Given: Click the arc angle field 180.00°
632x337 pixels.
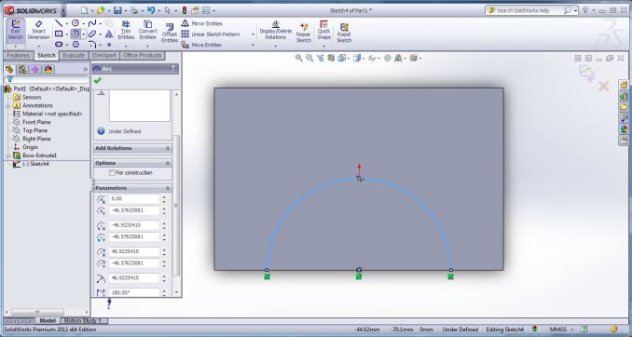Looking at the screenshot, I should (134, 292).
